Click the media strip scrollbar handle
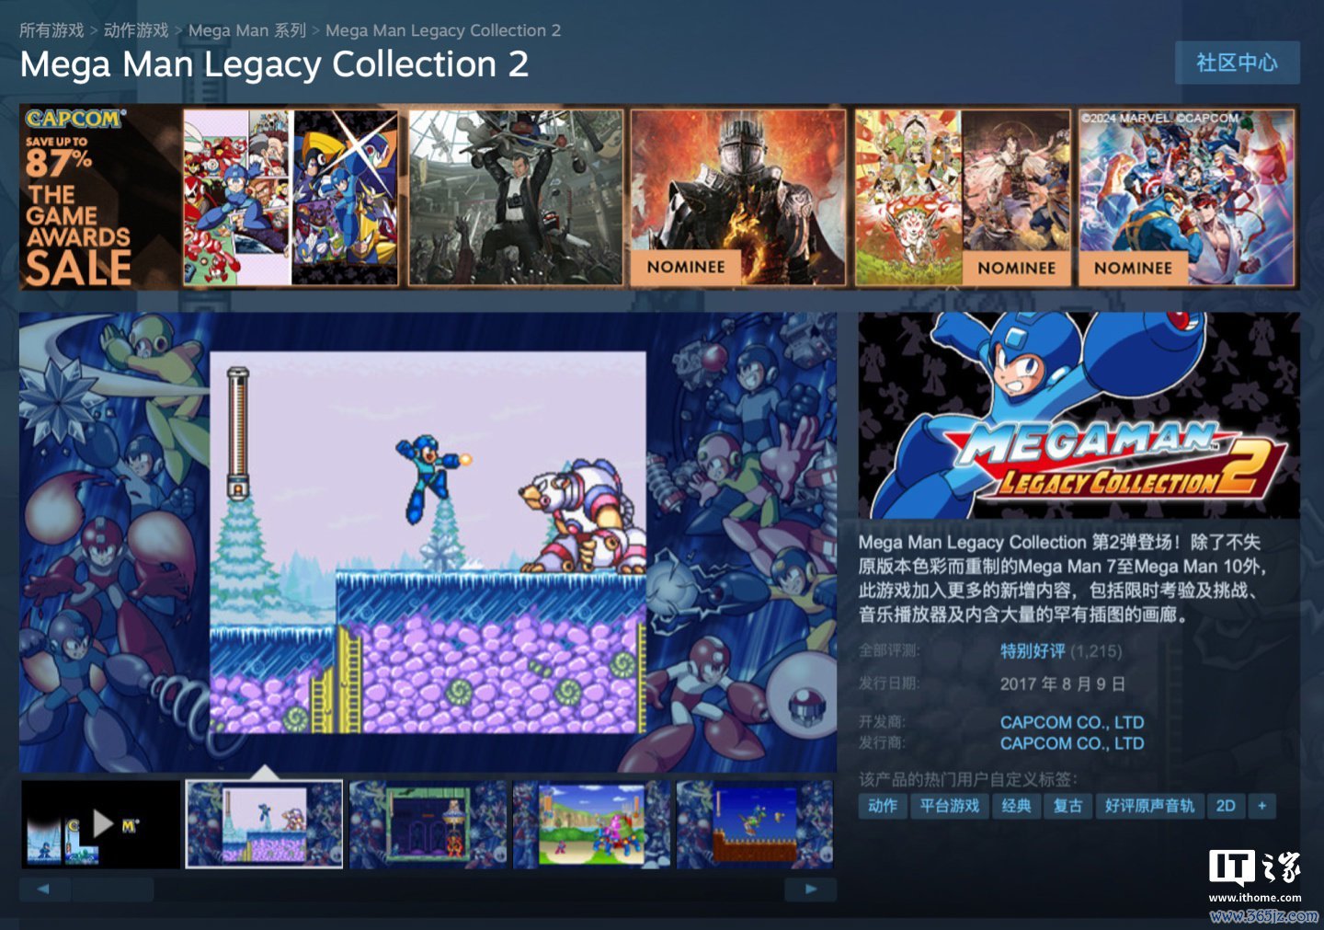Viewport: 1324px width, 930px height. click(x=113, y=889)
